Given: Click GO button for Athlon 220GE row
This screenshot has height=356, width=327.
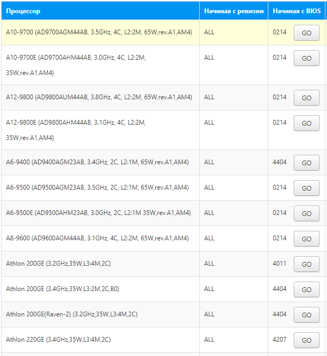Looking at the screenshot, I should (306, 340).
